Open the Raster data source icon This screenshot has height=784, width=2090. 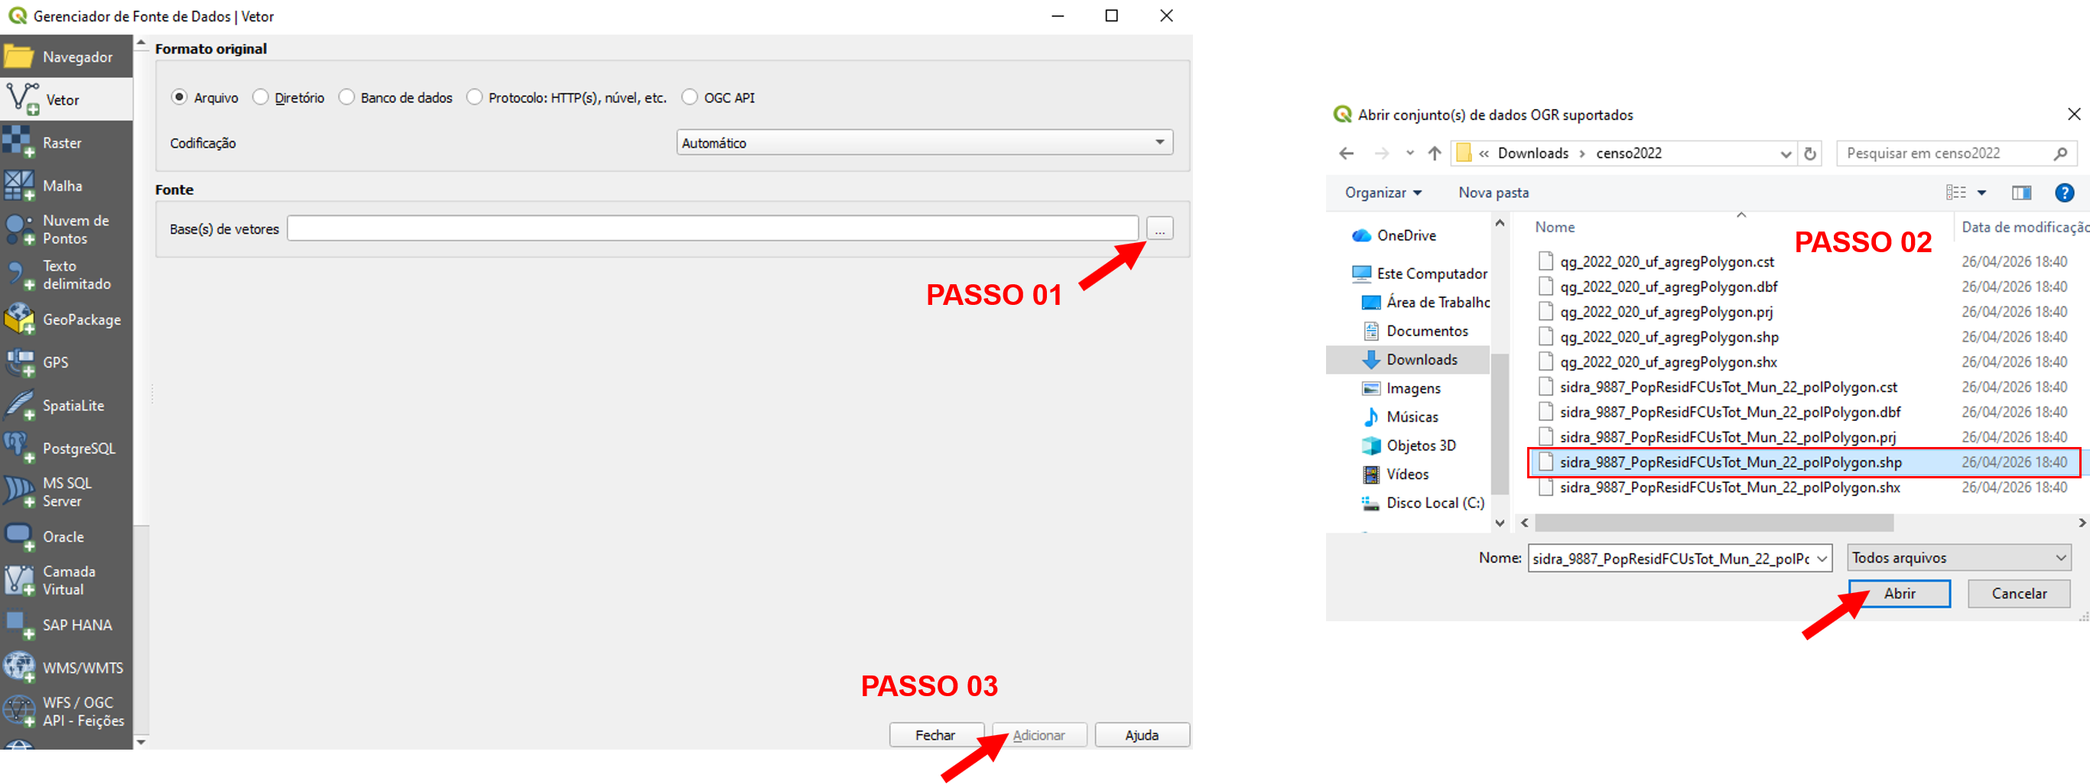point(18,143)
